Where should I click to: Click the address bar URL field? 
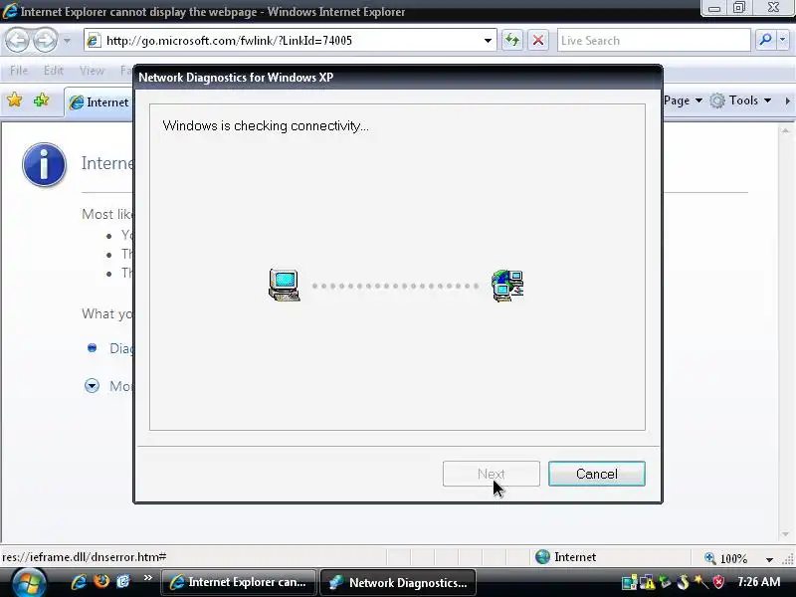tap(285, 41)
